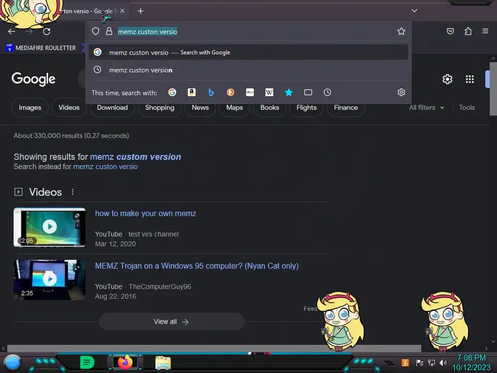Open the green notes app on taskbar

point(87,362)
